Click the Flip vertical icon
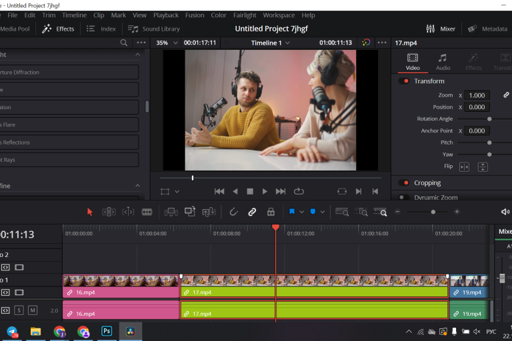Viewport: 512px width, 341px height. [483, 167]
